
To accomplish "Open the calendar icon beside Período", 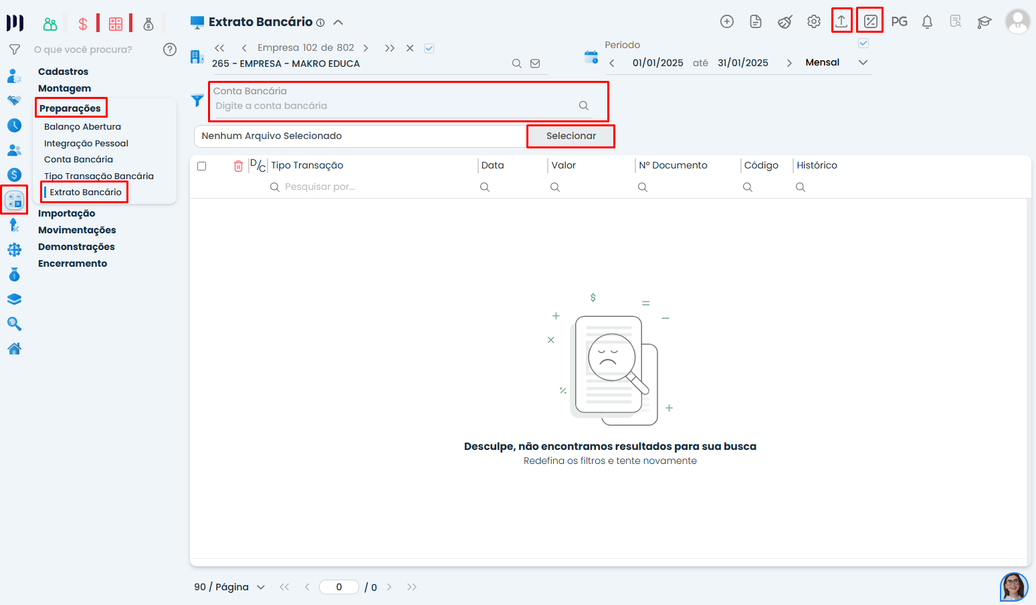I will point(591,57).
